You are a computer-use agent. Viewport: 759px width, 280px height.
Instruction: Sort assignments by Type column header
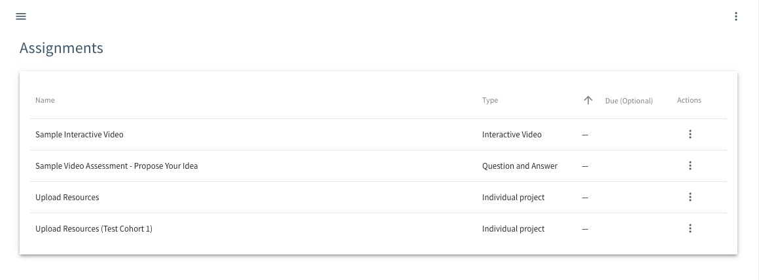coord(490,101)
